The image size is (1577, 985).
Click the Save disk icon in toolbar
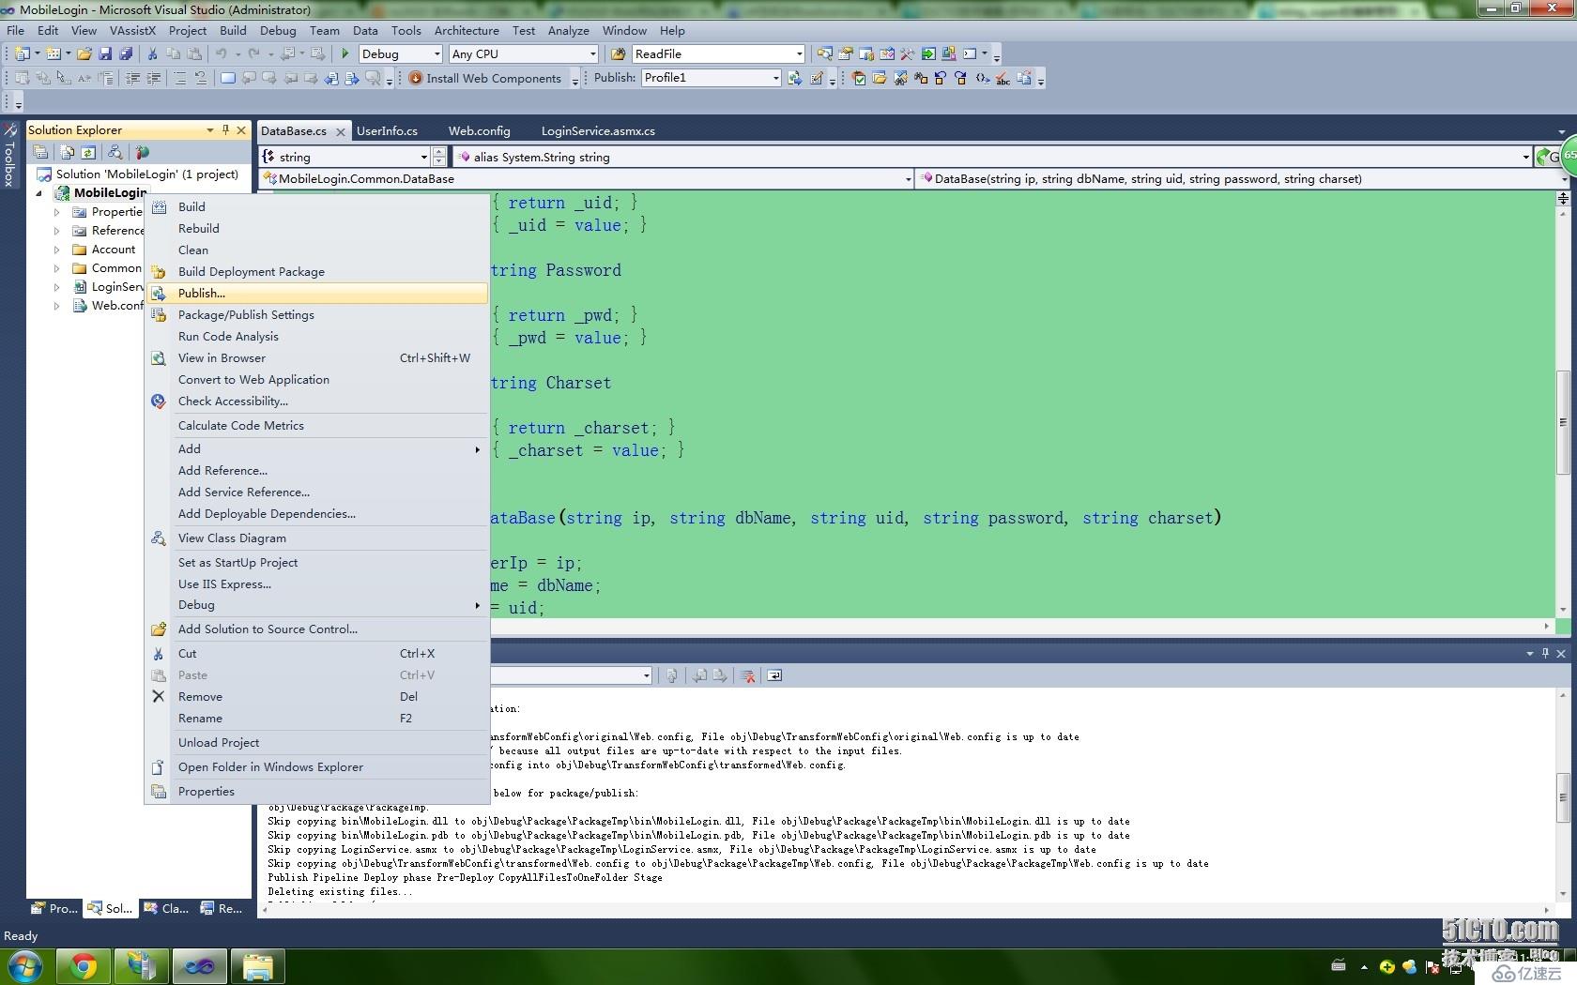105,54
